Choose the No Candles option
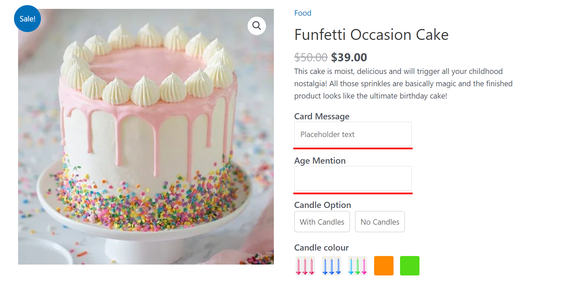The width and height of the screenshot is (561, 285). pyautogui.click(x=380, y=222)
